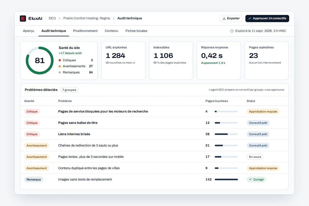309x206 pixels.
Task: Click Correctif prêt for missing title tags
Action: 258,123
